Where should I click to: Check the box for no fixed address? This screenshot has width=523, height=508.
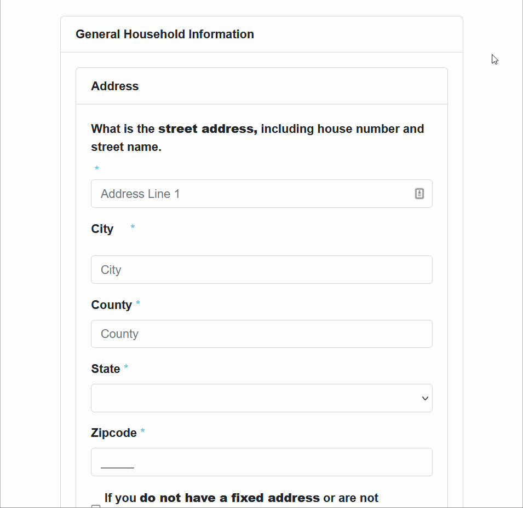(96, 506)
